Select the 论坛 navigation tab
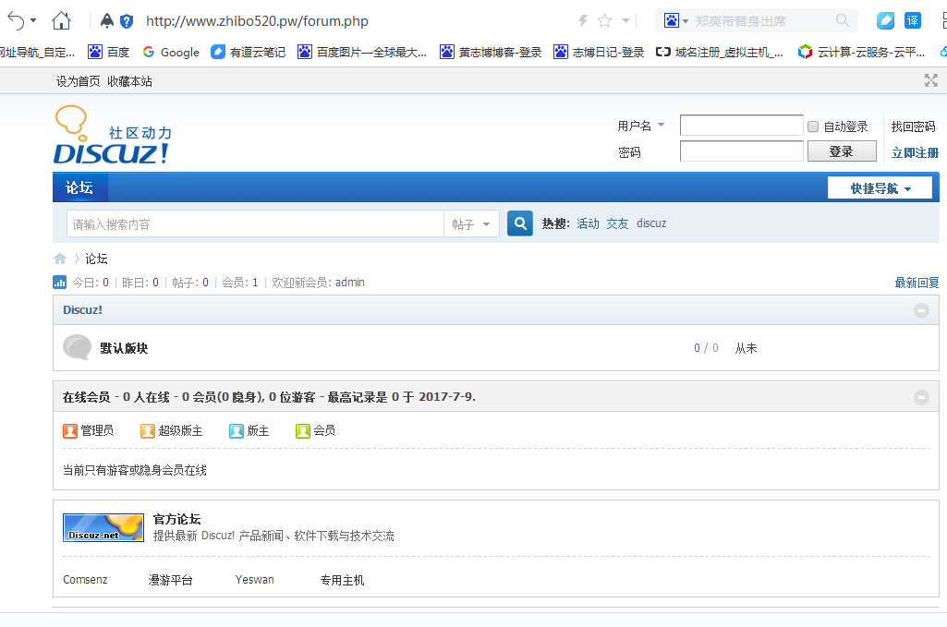Viewport: 947px width, 627px height. (79, 188)
